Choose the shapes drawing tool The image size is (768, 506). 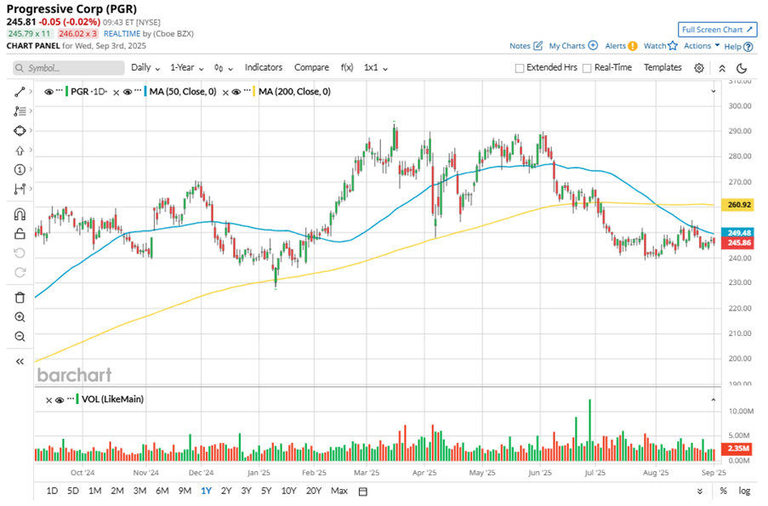(x=20, y=131)
